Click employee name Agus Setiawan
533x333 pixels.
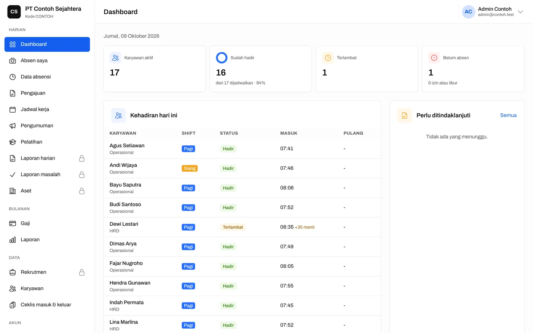click(x=127, y=146)
